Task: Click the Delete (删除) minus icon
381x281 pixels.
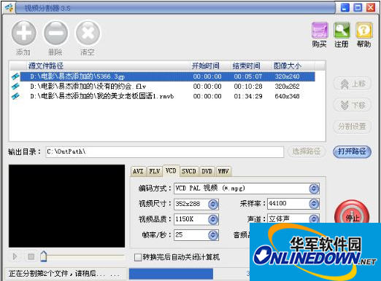Action: pyautogui.click(x=55, y=33)
